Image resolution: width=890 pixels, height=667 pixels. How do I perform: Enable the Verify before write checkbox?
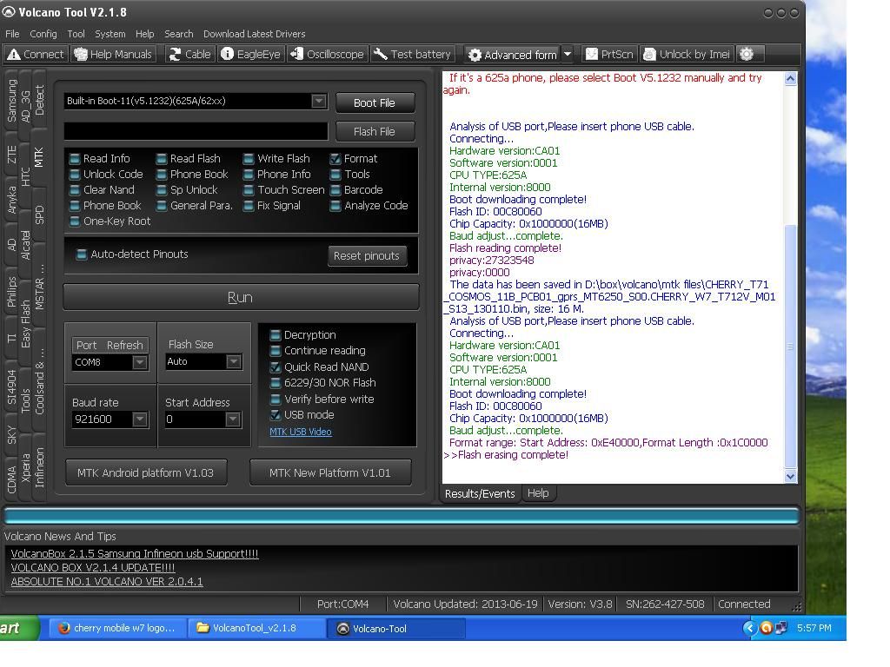(x=276, y=400)
